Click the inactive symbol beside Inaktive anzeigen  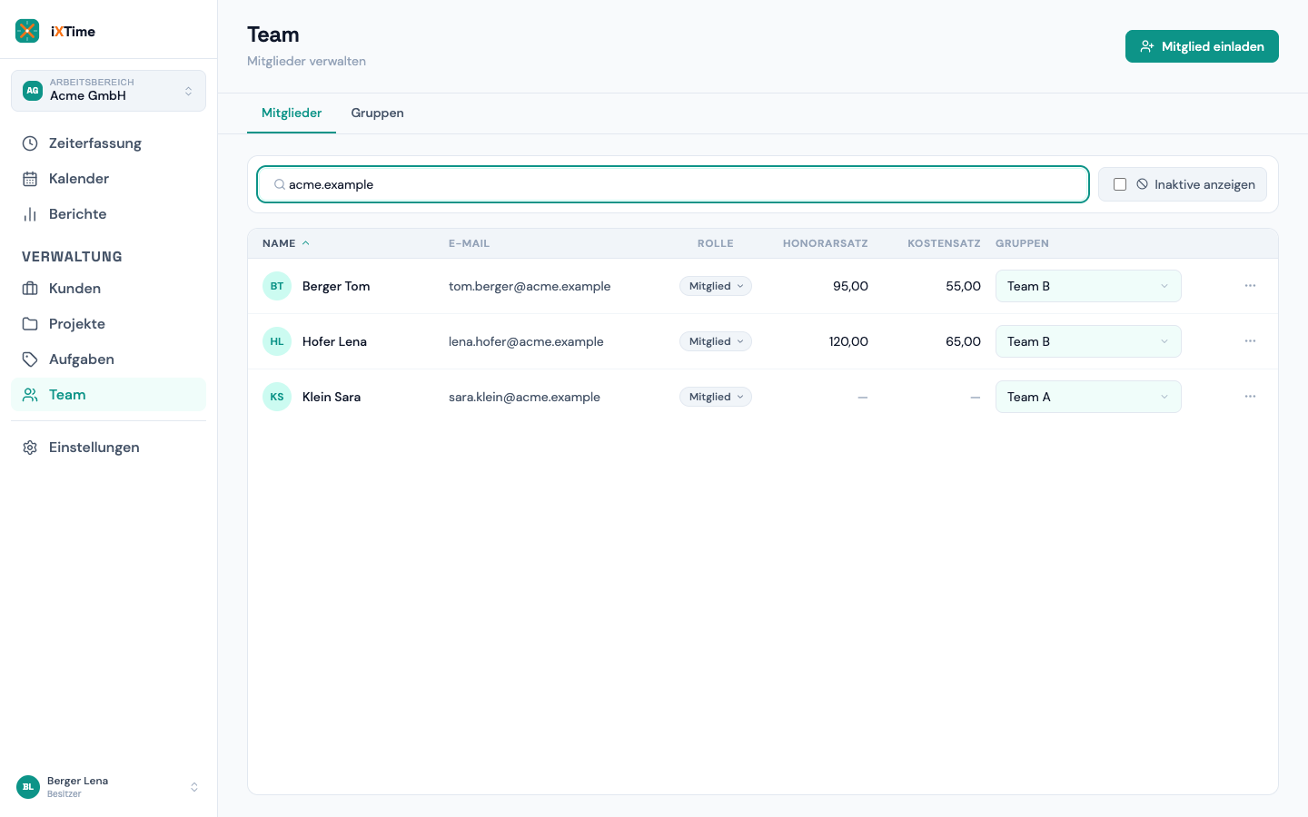tap(1142, 184)
